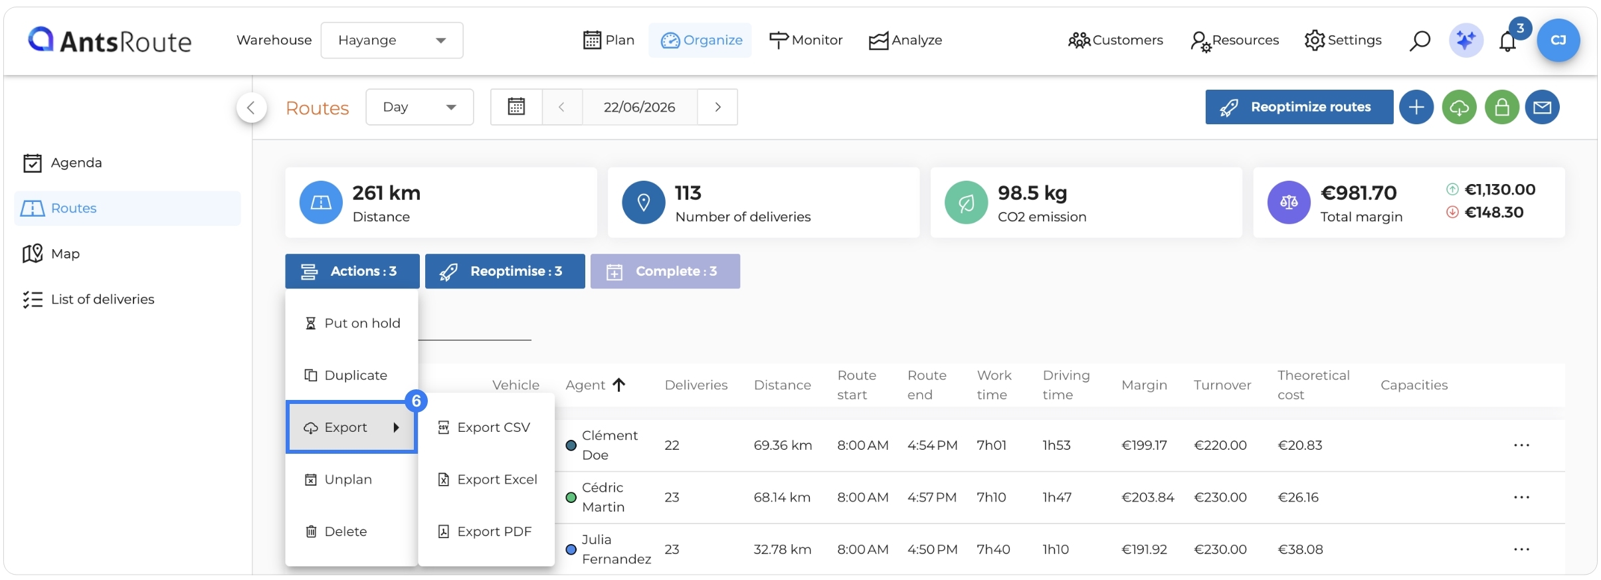
Task: Open the calendar date picker icon
Action: 516,107
